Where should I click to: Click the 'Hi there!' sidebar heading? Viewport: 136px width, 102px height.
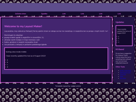tap(120, 49)
